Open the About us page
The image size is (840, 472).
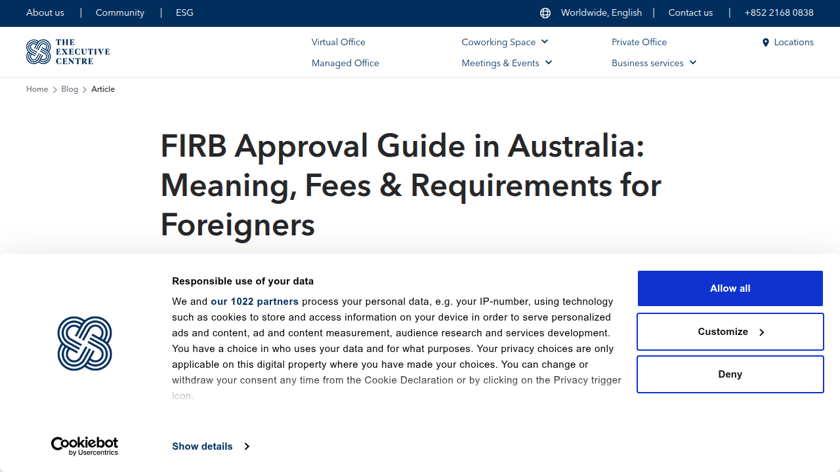point(45,12)
